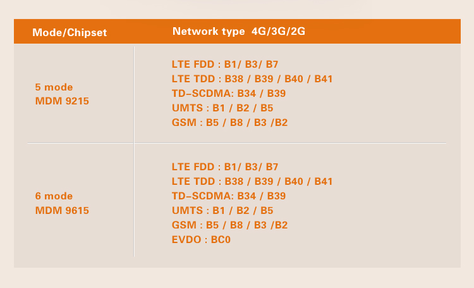Click UMTS line in 5 mode row
The height and width of the screenshot is (288, 474).
pos(222,108)
